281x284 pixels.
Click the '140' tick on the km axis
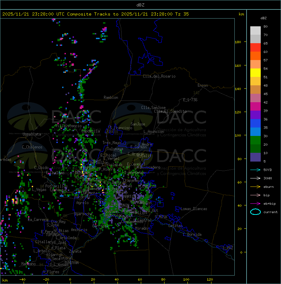click(x=238, y=89)
